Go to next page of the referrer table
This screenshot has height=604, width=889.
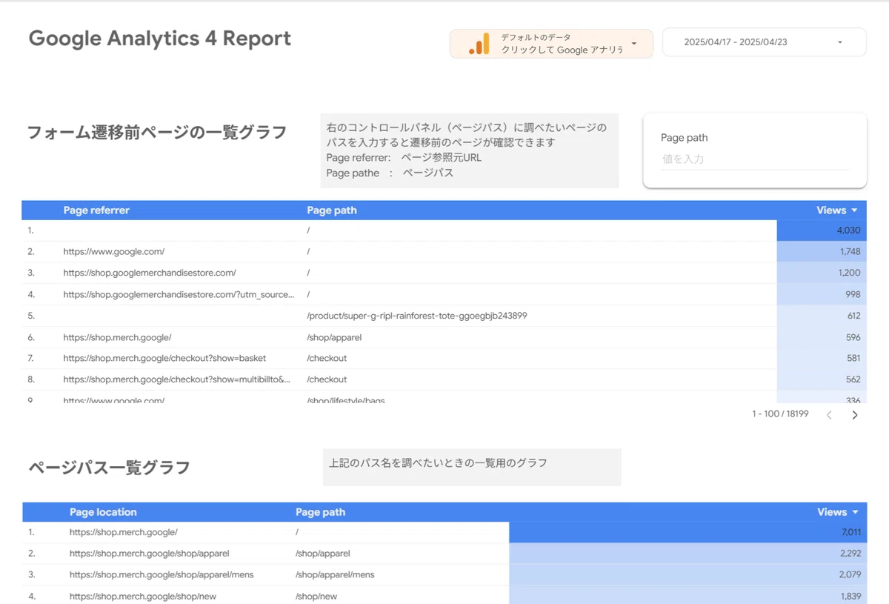tap(854, 415)
